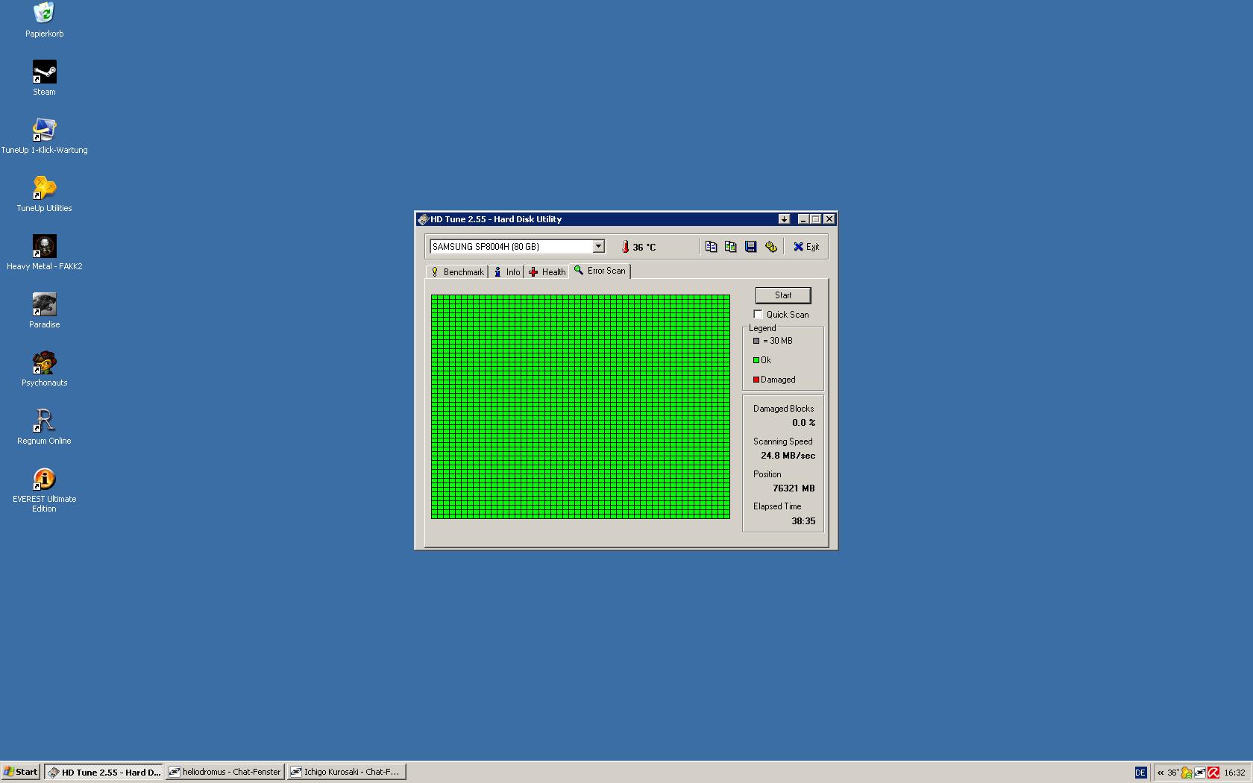The image size is (1253, 783).
Task: Select the Error Scan tab
Action: (x=600, y=271)
